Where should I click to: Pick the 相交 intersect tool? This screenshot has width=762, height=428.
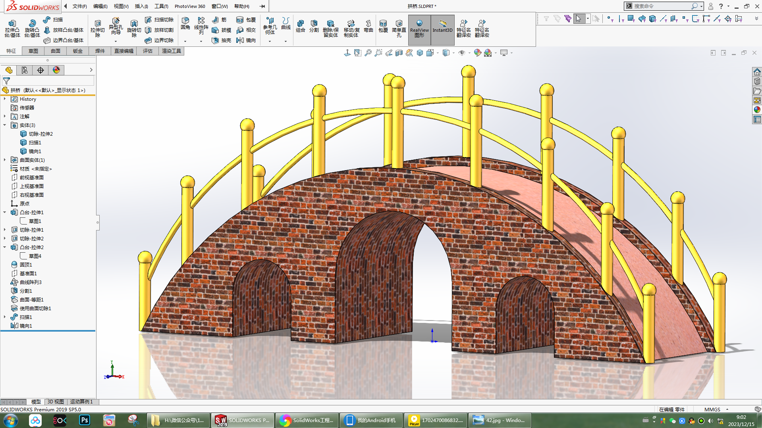[x=246, y=30]
